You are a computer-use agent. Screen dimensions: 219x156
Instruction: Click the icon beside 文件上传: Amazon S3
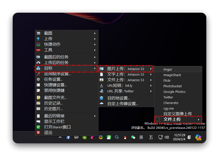[x=102, y=80]
